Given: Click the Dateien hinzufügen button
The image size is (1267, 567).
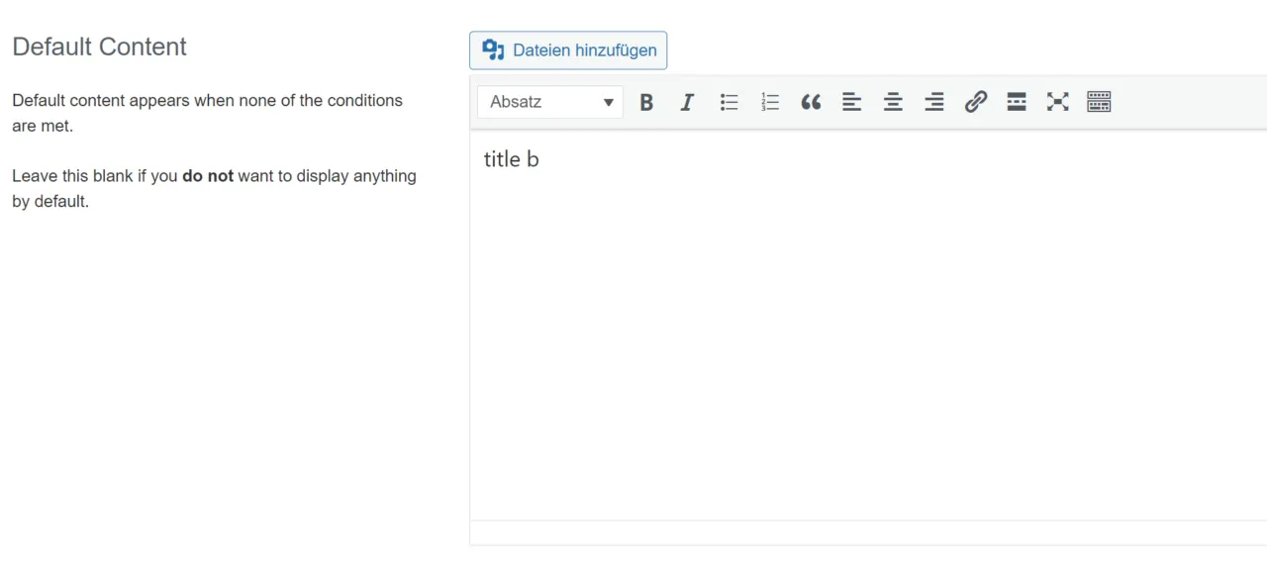Looking at the screenshot, I should tap(568, 50).
